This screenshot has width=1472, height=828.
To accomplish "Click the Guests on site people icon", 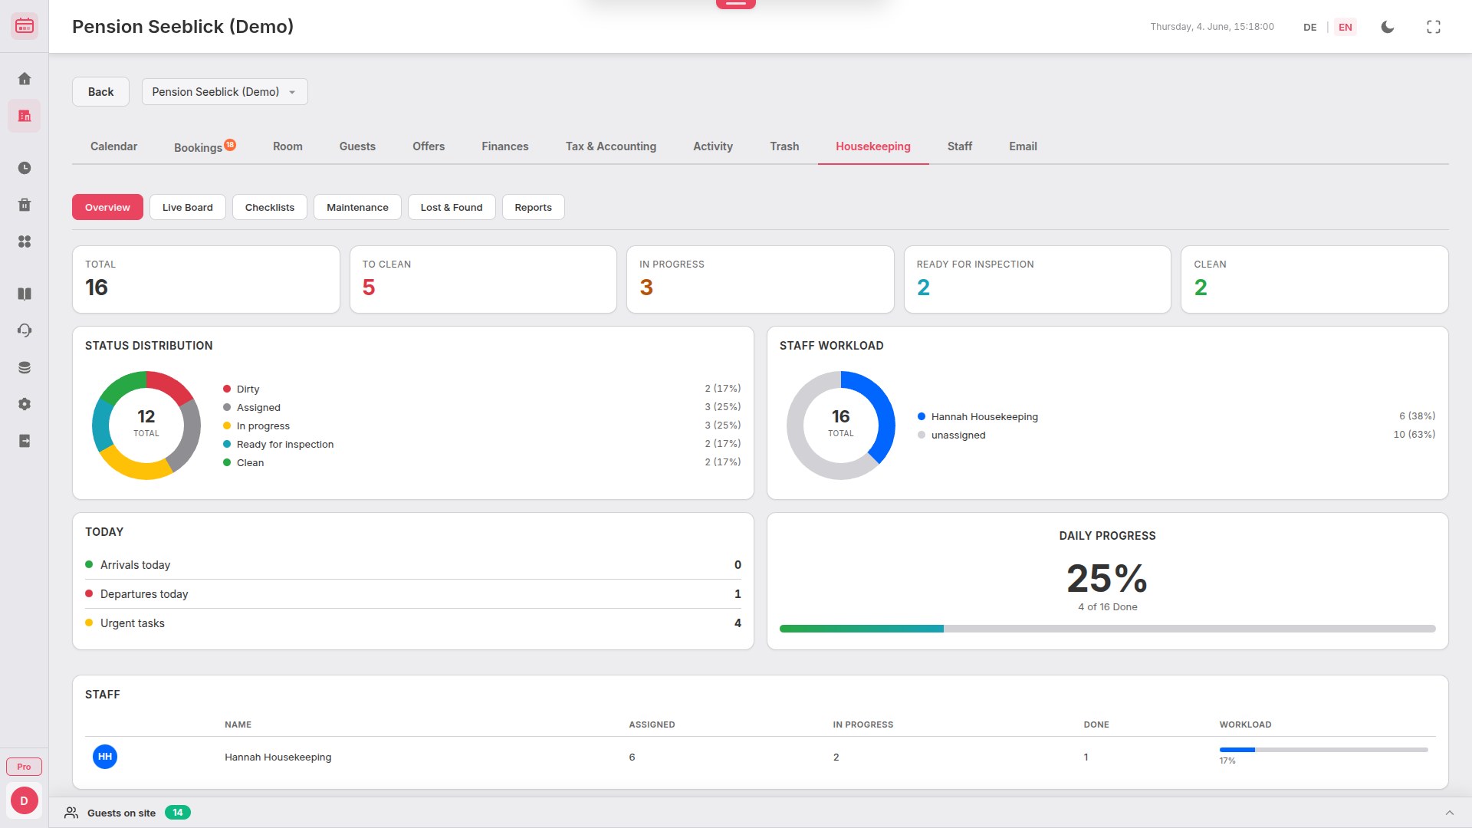I will click(x=71, y=813).
